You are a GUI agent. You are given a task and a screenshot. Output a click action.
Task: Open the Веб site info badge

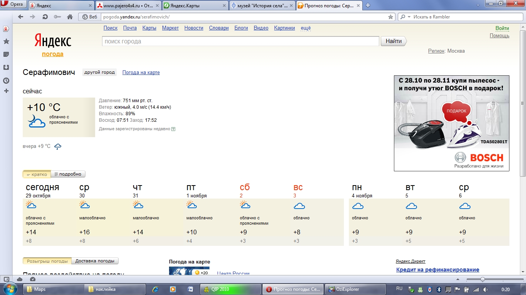[x=89, y=17]
